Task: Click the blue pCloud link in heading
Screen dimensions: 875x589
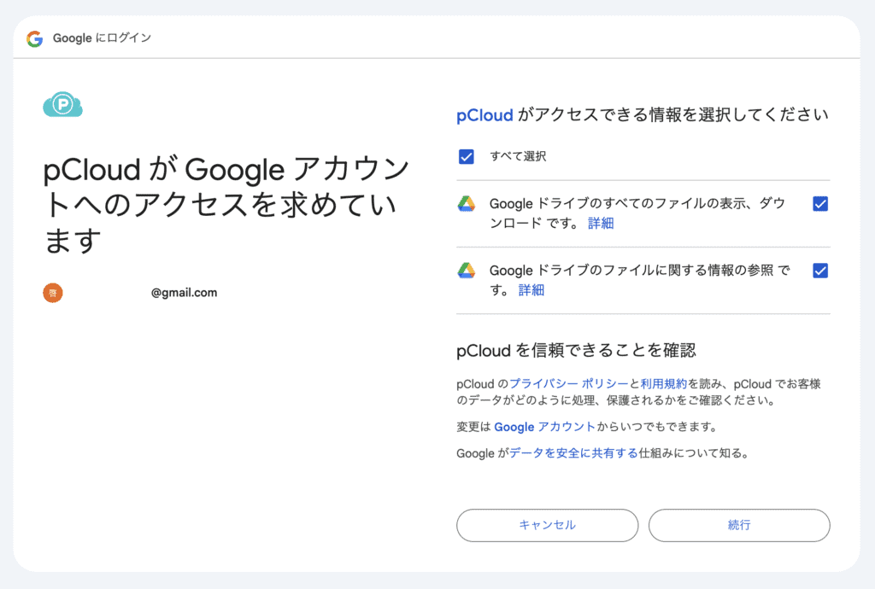Action: [x=484, y=115]
